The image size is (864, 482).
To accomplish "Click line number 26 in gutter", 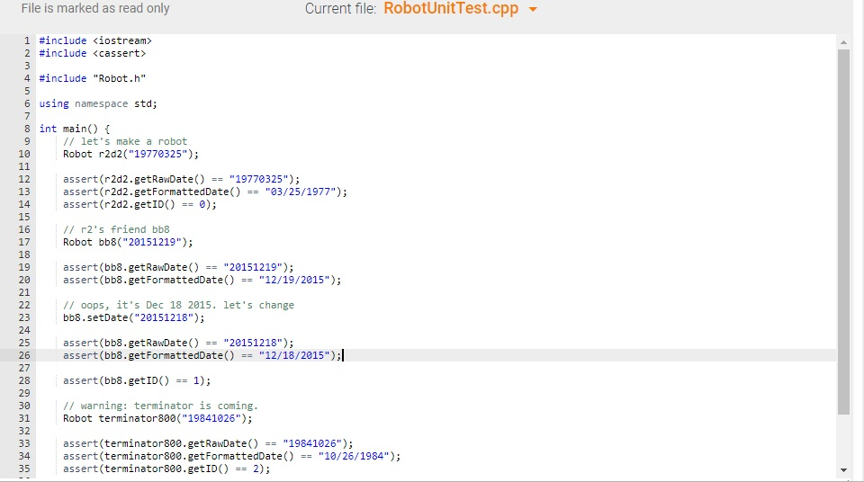I will tap(24, 355).
